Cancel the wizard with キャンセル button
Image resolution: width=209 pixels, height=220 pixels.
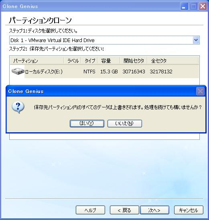189,210
